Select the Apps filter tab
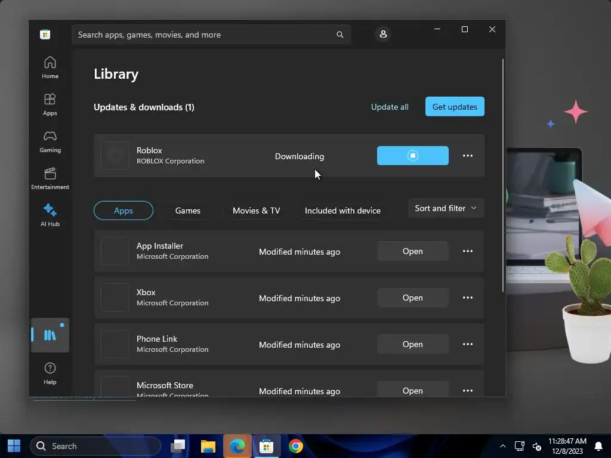 [124, 211]
